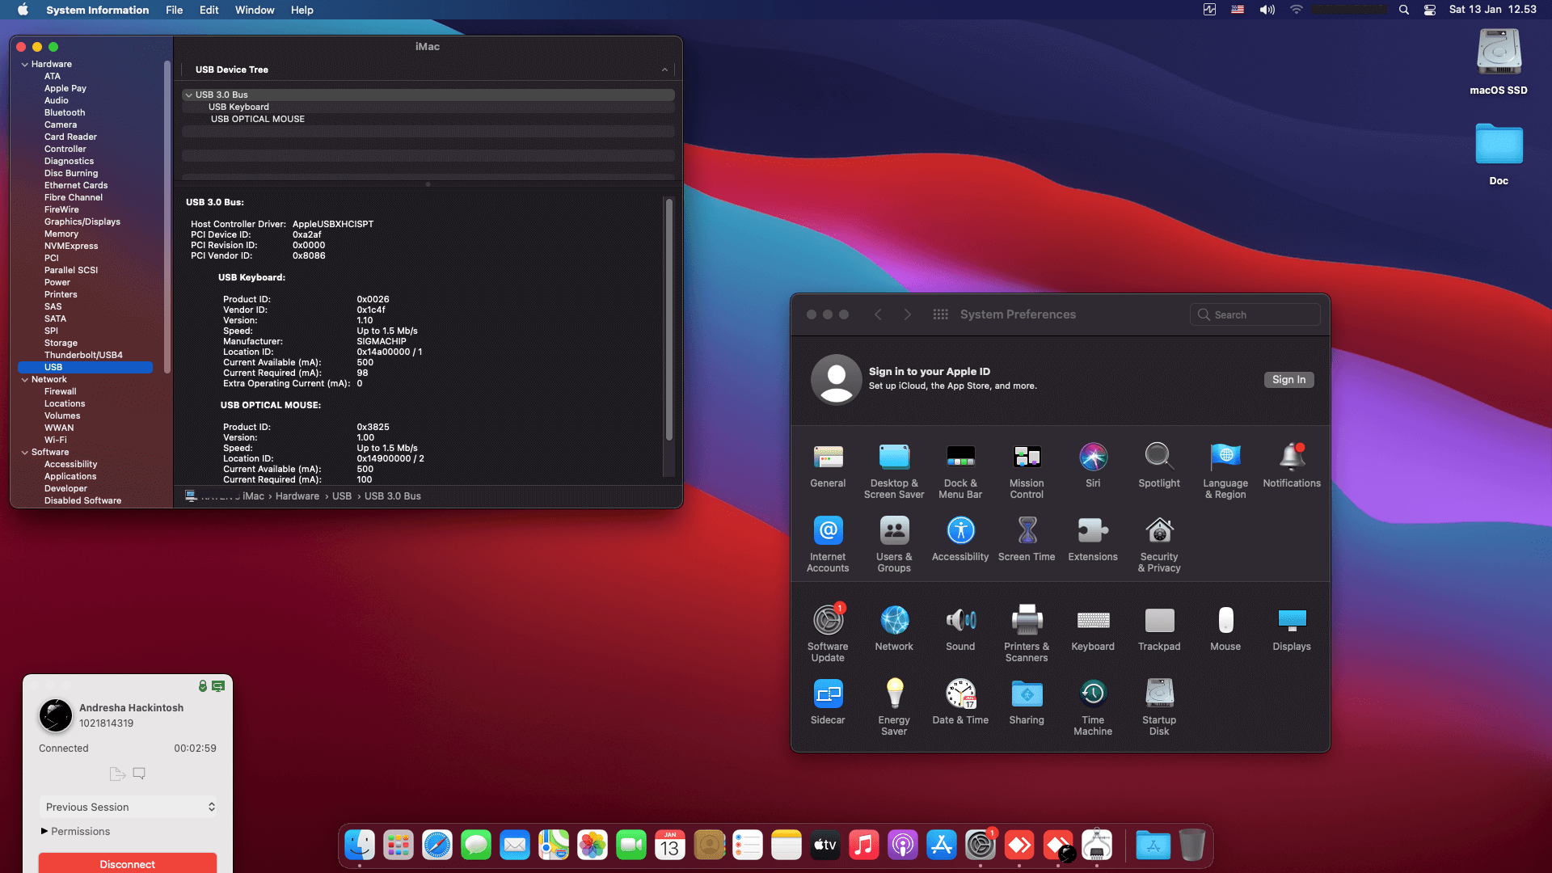This screenshot has width=1552, height=873.
Task: Open Sidecar preferences
Action: click(828, 702)
